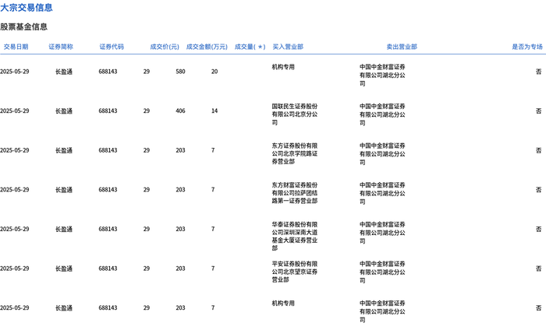546x330 pixels.
Task: Click price 29 in the 406 amount row
Action: tap(147, 111)
